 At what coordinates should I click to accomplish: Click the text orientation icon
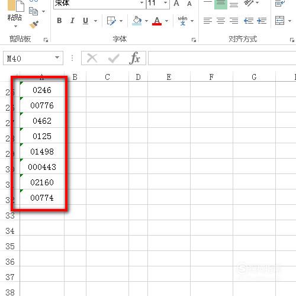(x=249, y=3)
